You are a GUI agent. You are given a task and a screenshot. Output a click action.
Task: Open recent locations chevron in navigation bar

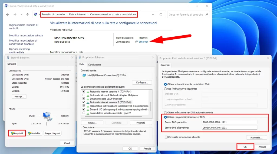21,15
